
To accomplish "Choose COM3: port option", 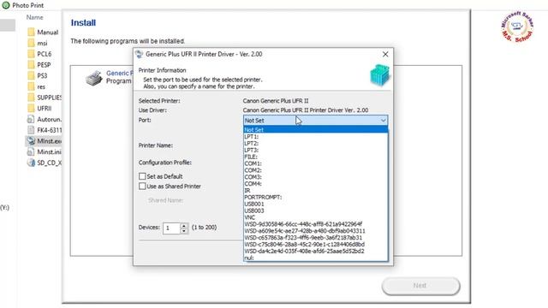I will pyautogui.click(x=316, y=177).
